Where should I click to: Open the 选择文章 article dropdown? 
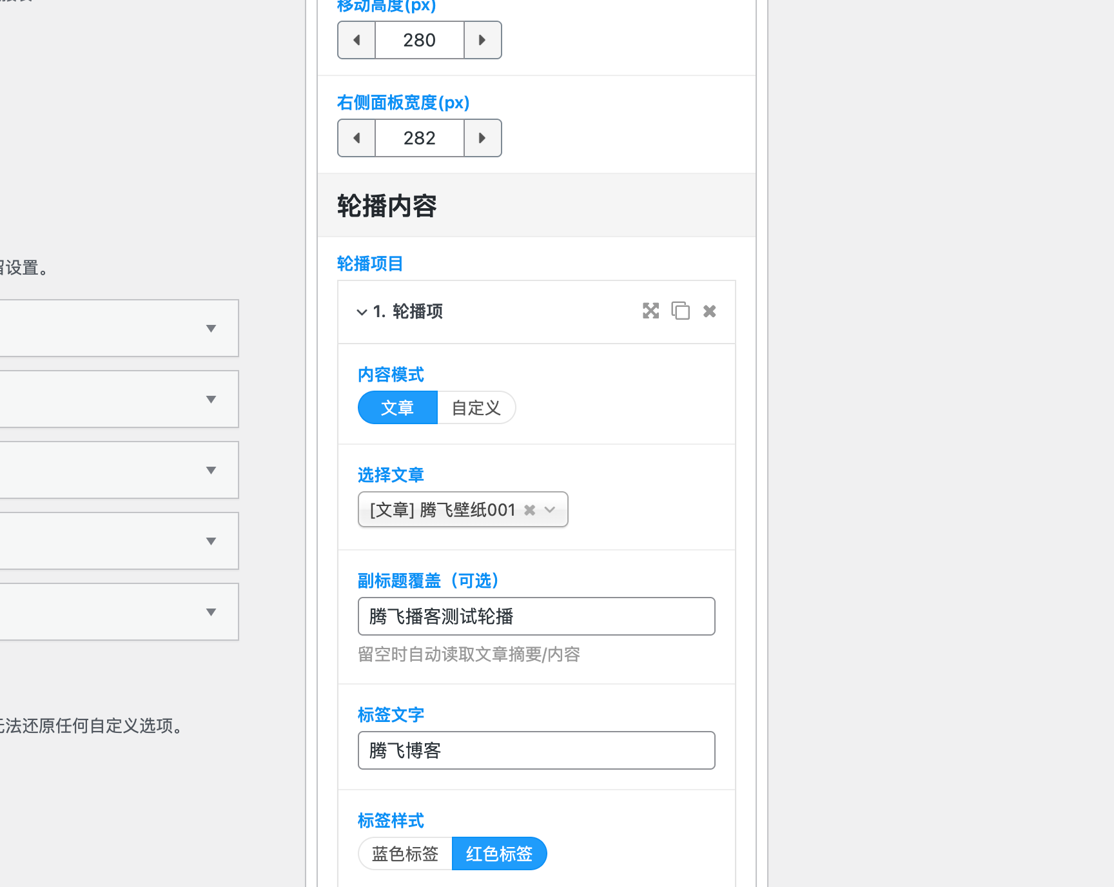(x=551, y=509)
